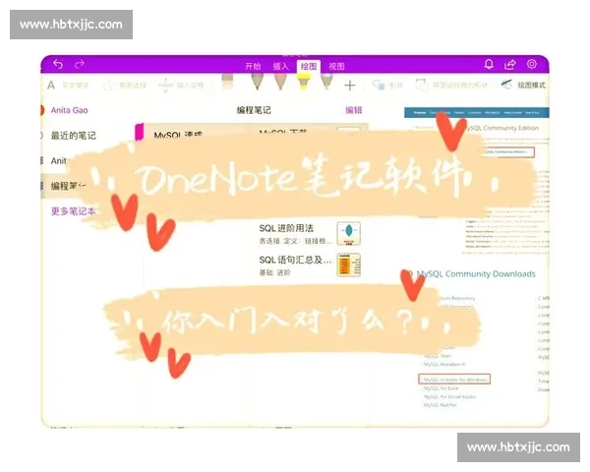
Task: Click the 编程笔记 section title
Action: 254,110
